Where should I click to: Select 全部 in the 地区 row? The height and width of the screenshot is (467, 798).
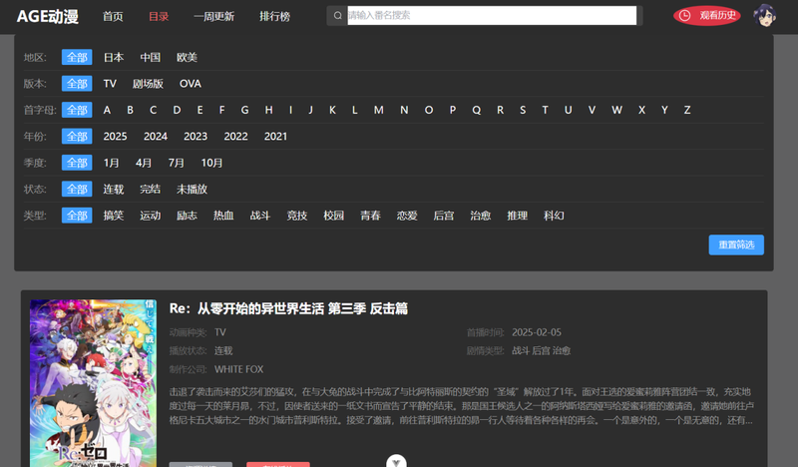77,57
